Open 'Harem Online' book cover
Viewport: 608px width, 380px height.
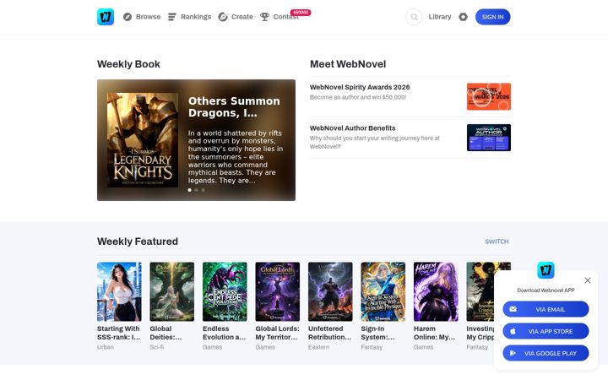pos(436,291)
